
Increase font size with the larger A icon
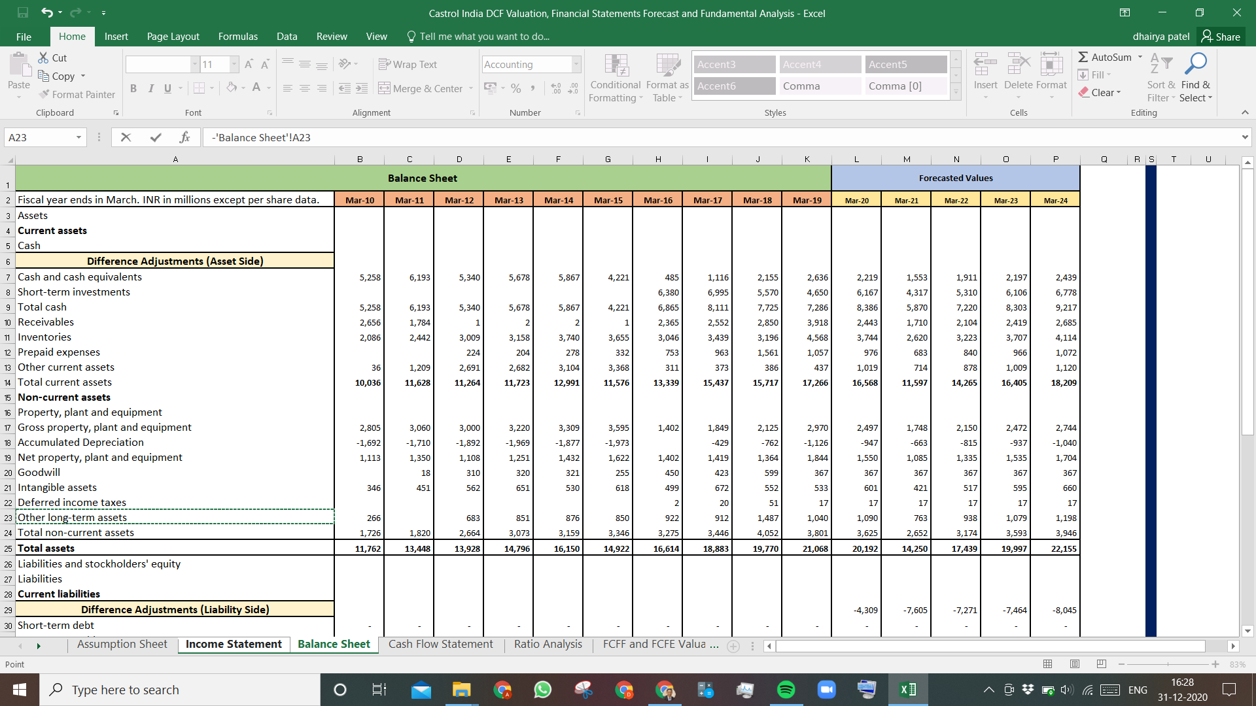(x=249, y=64)
